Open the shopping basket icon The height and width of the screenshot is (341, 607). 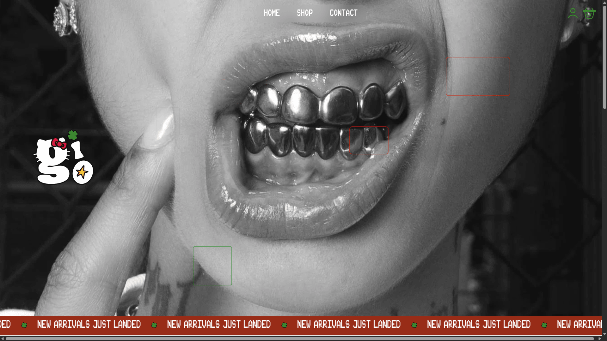tap(589, 13)
